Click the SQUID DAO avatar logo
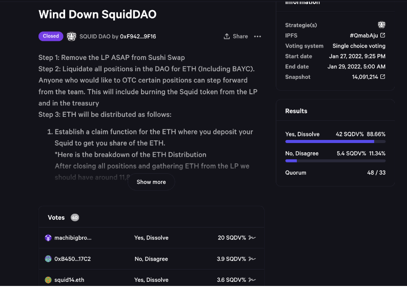Screen dimensions: 407x287 (x=72, y=36)
